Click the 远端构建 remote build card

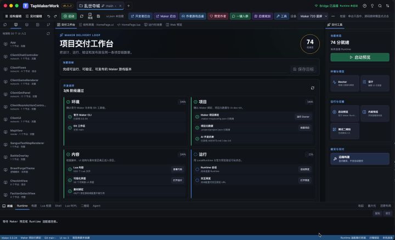360,159
